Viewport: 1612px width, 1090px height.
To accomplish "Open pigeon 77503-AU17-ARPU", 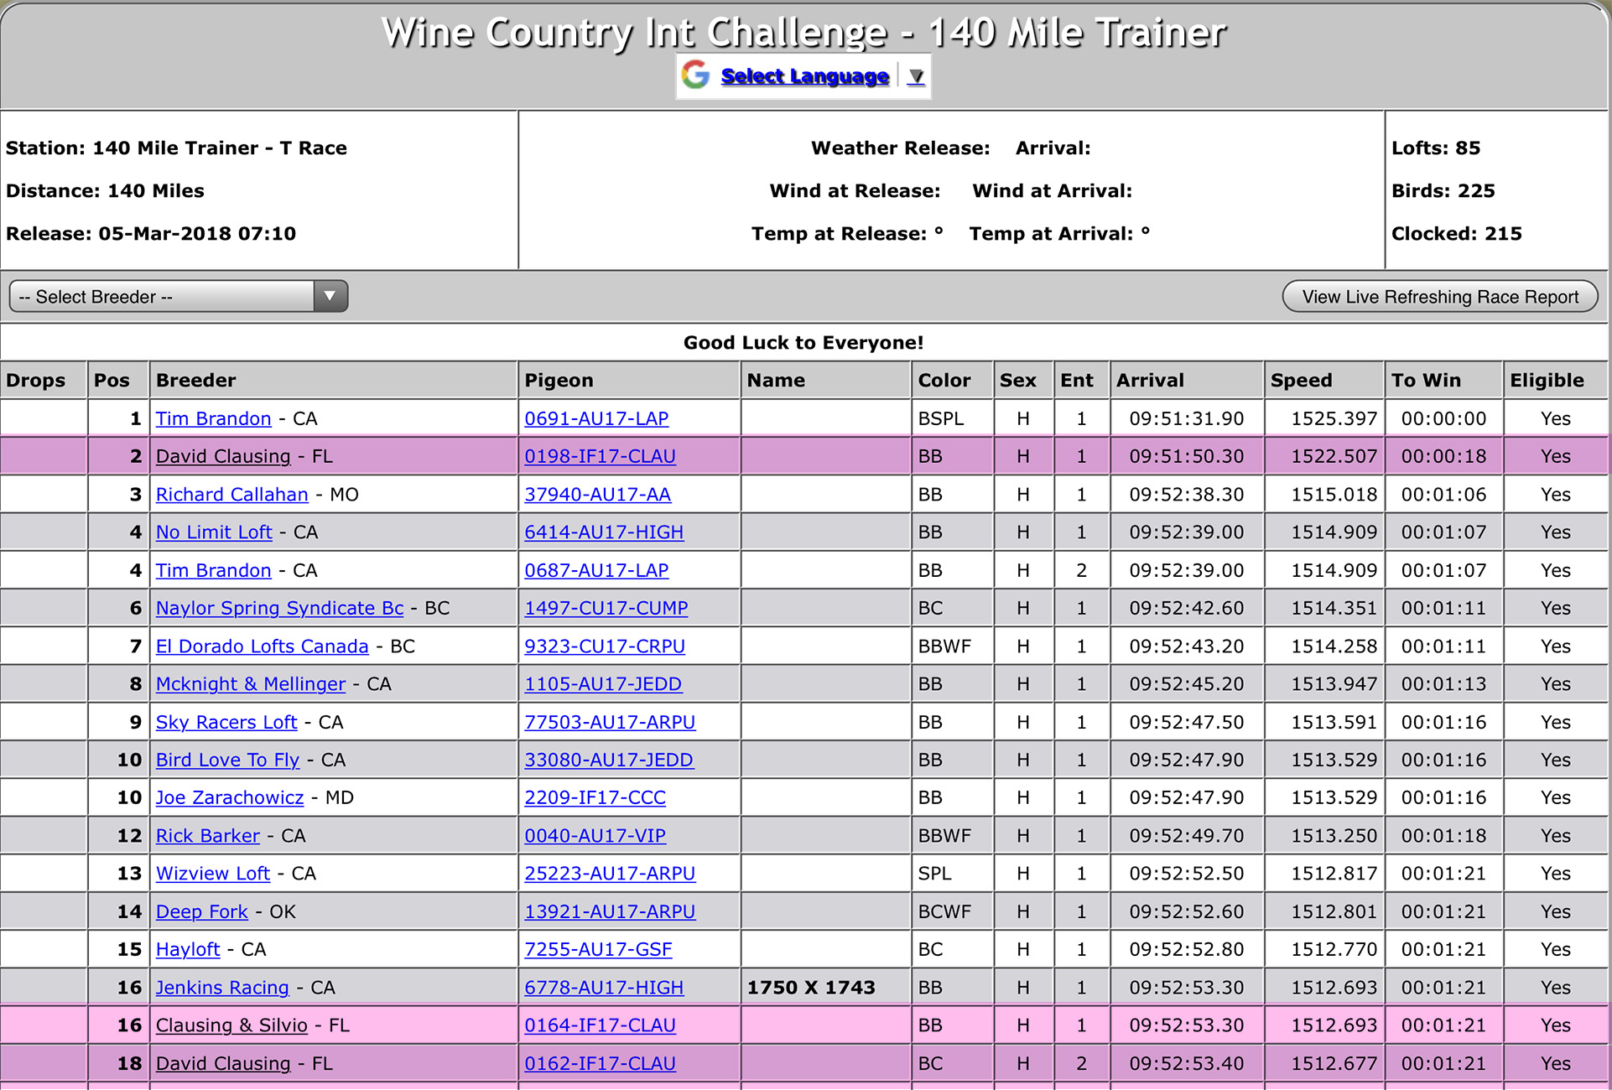I will point(610,722).
